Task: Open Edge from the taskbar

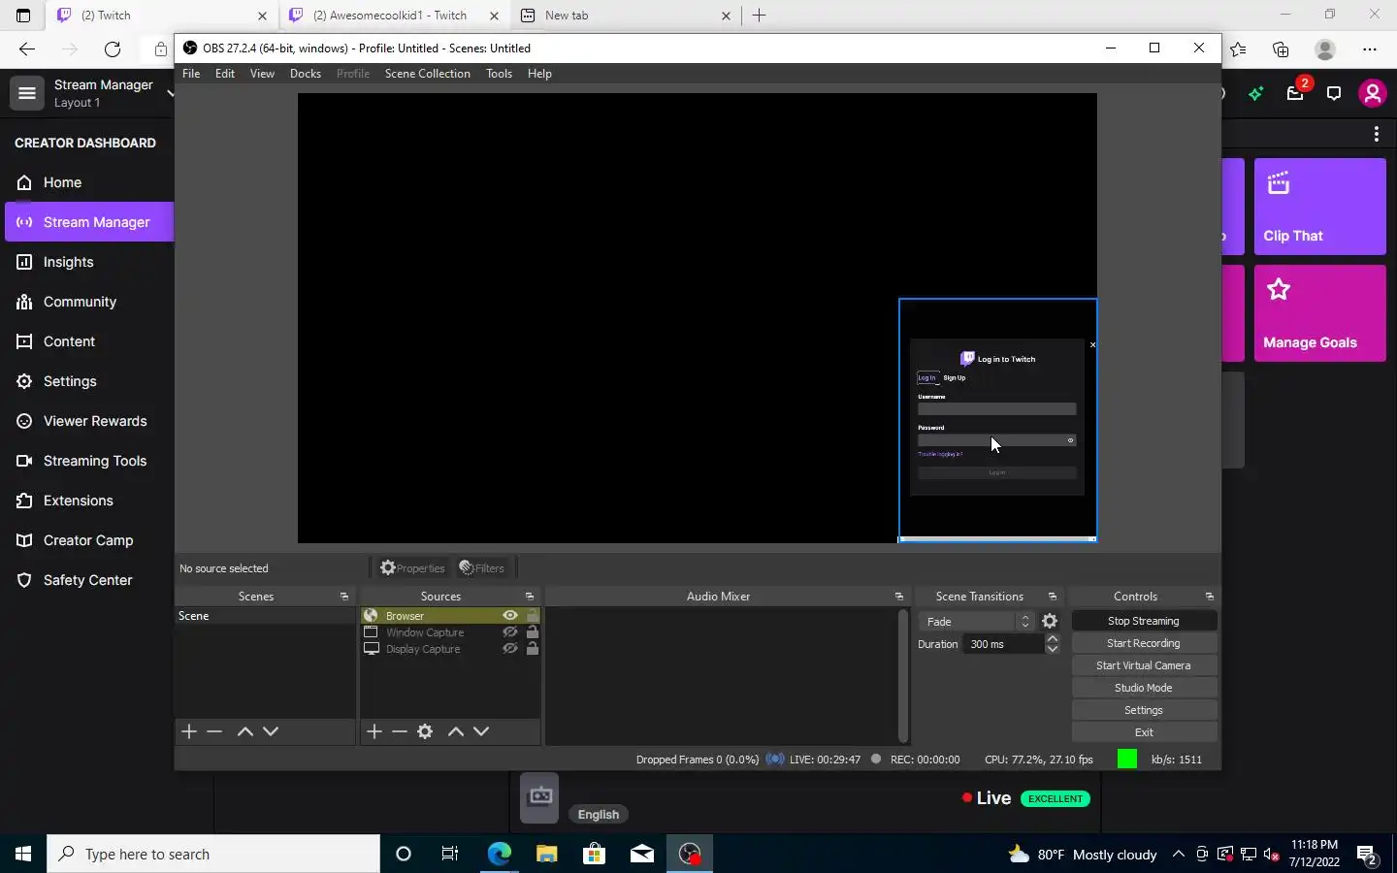Action: (499, 854)
